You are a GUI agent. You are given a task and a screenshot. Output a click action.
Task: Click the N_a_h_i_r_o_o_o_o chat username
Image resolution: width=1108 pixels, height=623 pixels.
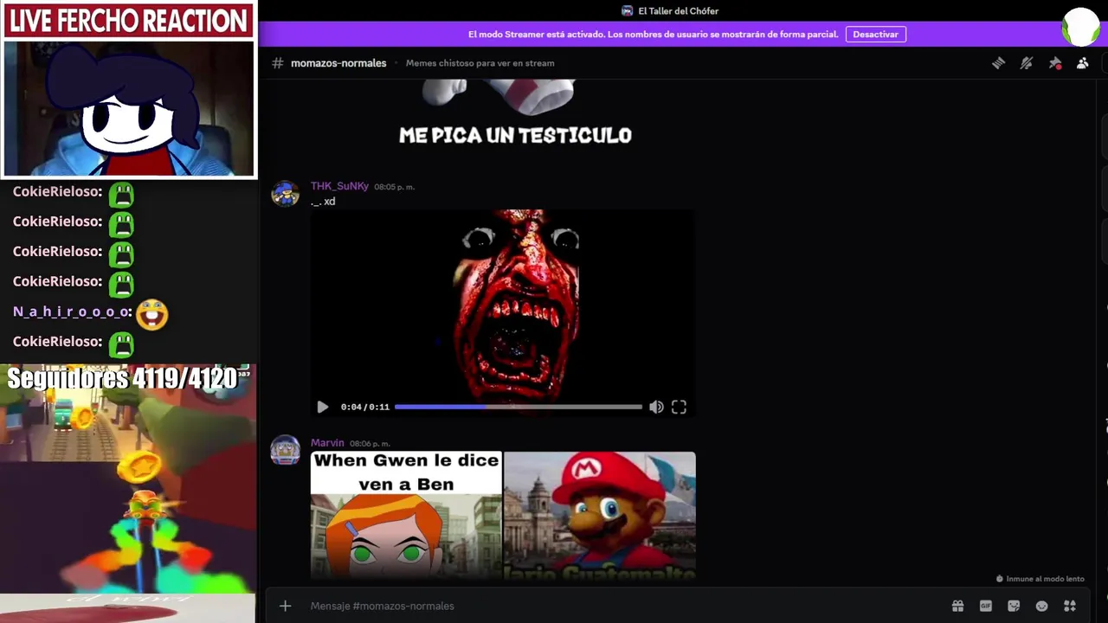pyautogui.click(x=73, y=311)
